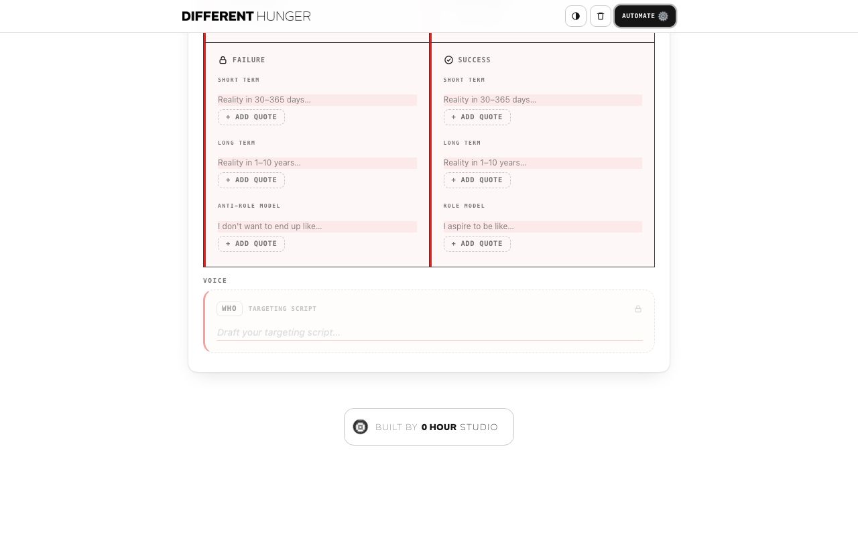Viewport: 858px width, 536px height.
Task: Add quote under Role model
Action: [x=477, y=244]
